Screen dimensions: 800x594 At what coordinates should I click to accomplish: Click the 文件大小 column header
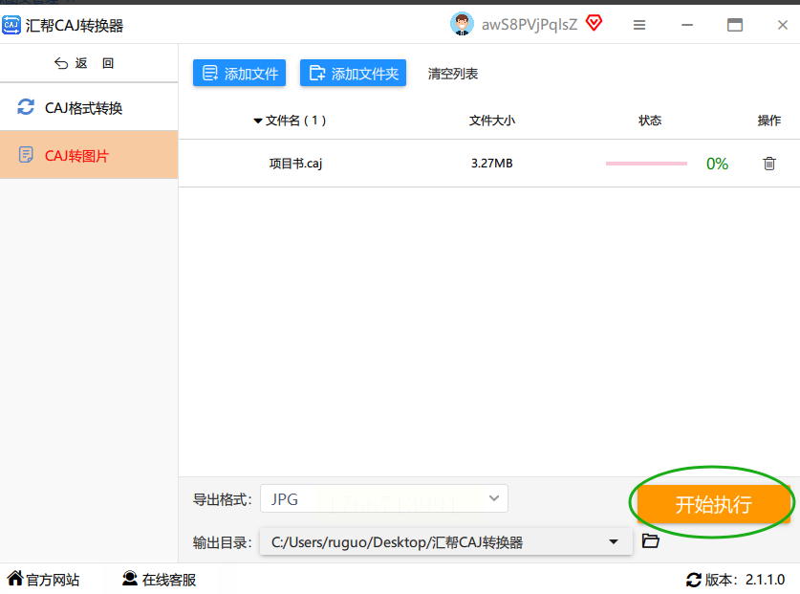tap(492, 121)
